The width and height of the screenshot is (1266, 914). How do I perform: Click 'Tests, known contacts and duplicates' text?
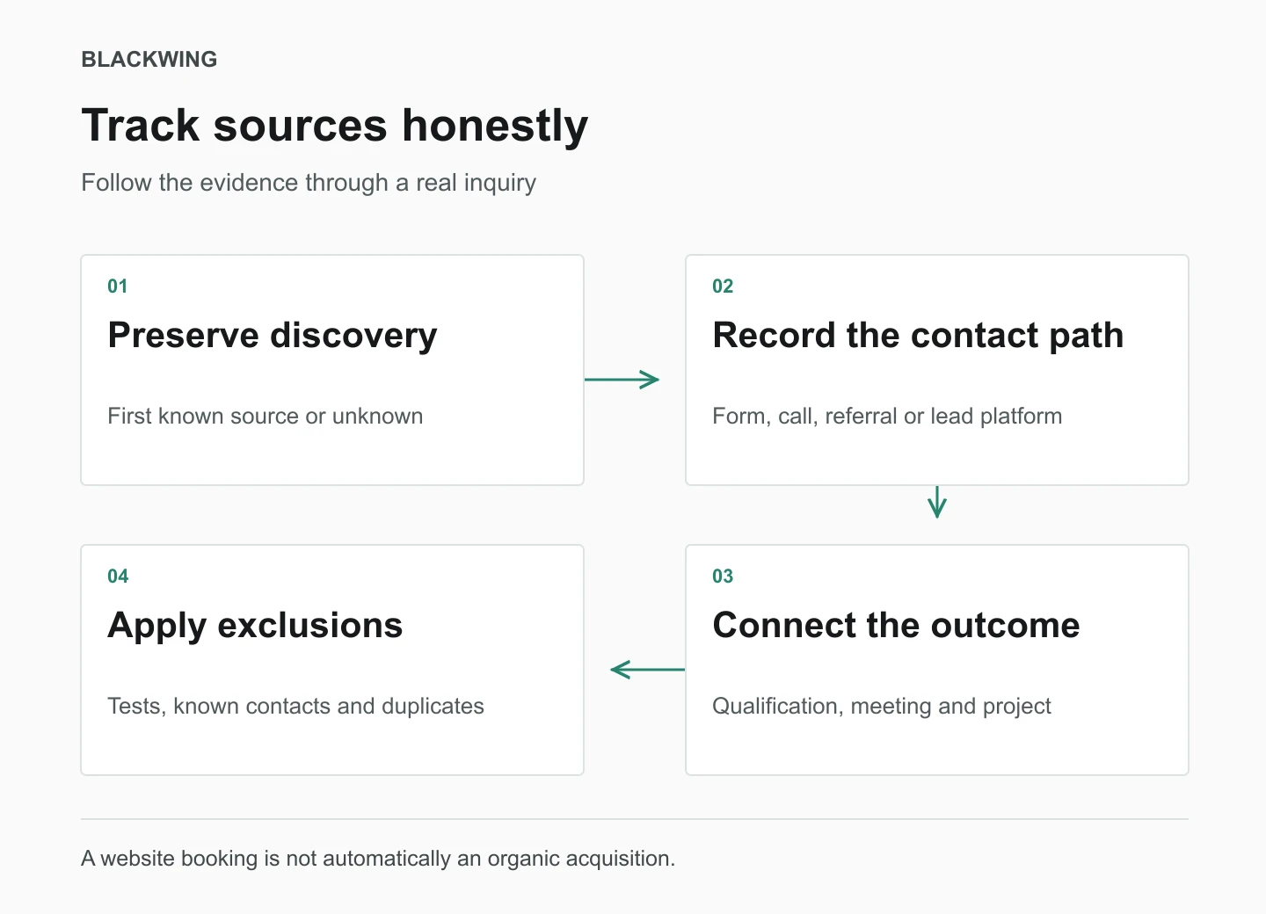(295, 707)
